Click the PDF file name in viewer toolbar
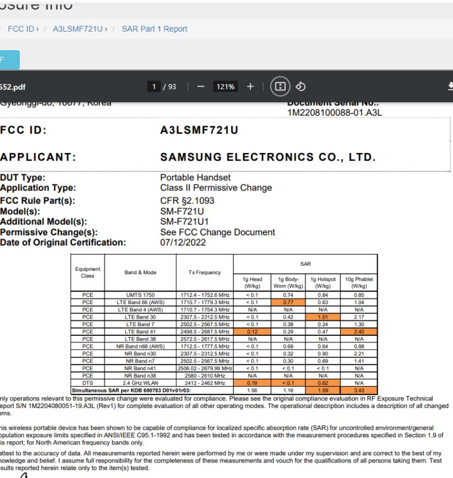 tap(13, 87)
